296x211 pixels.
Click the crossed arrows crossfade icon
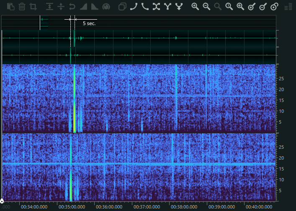[x=156, y=7]
